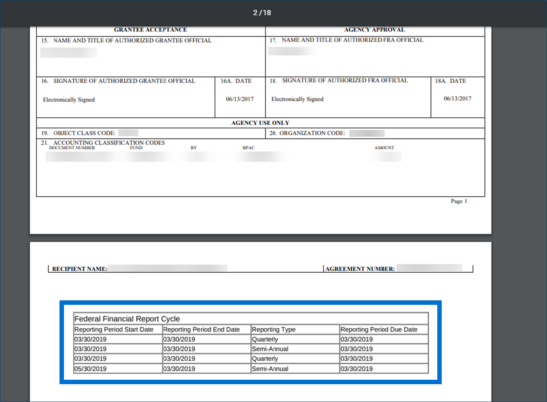This screenshot has height=402, width=547.
Task: Click the GRANTEE ACCEPTANCE section heading
Action: [150, 30]
